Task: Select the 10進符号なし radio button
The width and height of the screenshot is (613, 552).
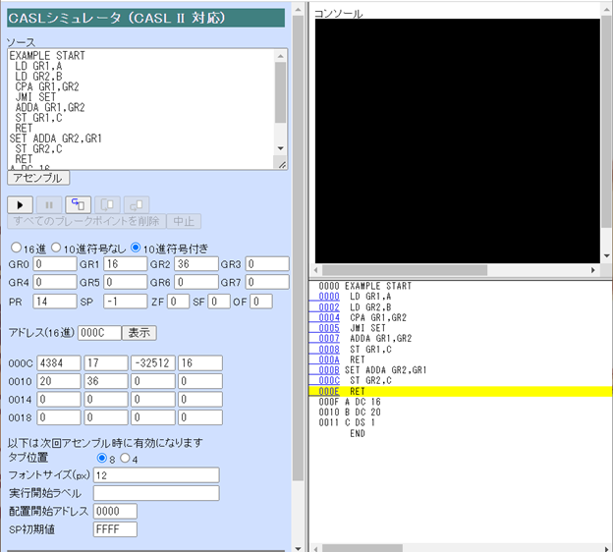Action: (56, 247)
